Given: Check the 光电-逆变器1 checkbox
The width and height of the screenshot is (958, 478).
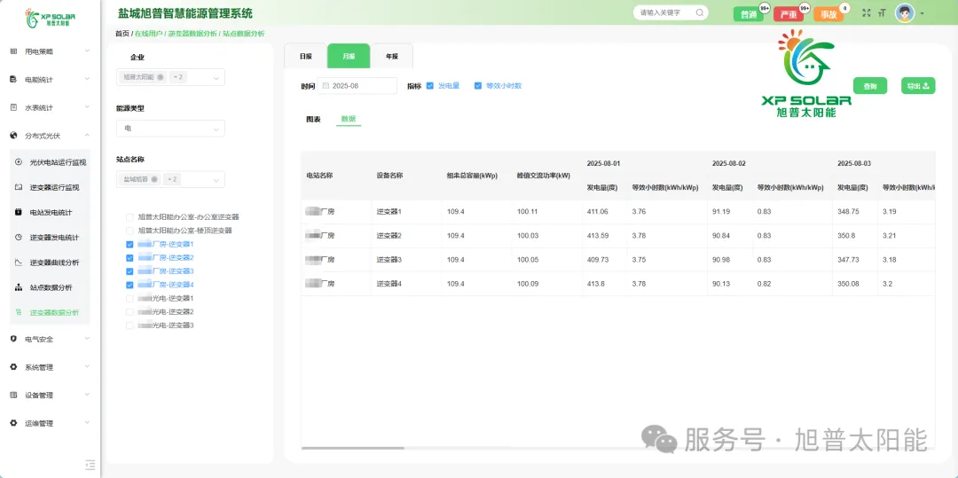Looking at the screenshot, I should (130, 299).
